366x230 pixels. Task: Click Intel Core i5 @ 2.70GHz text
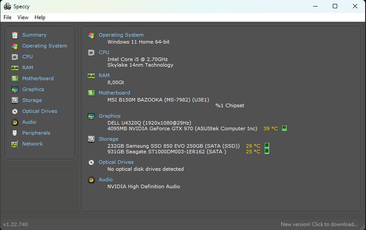tap(138, 59)
